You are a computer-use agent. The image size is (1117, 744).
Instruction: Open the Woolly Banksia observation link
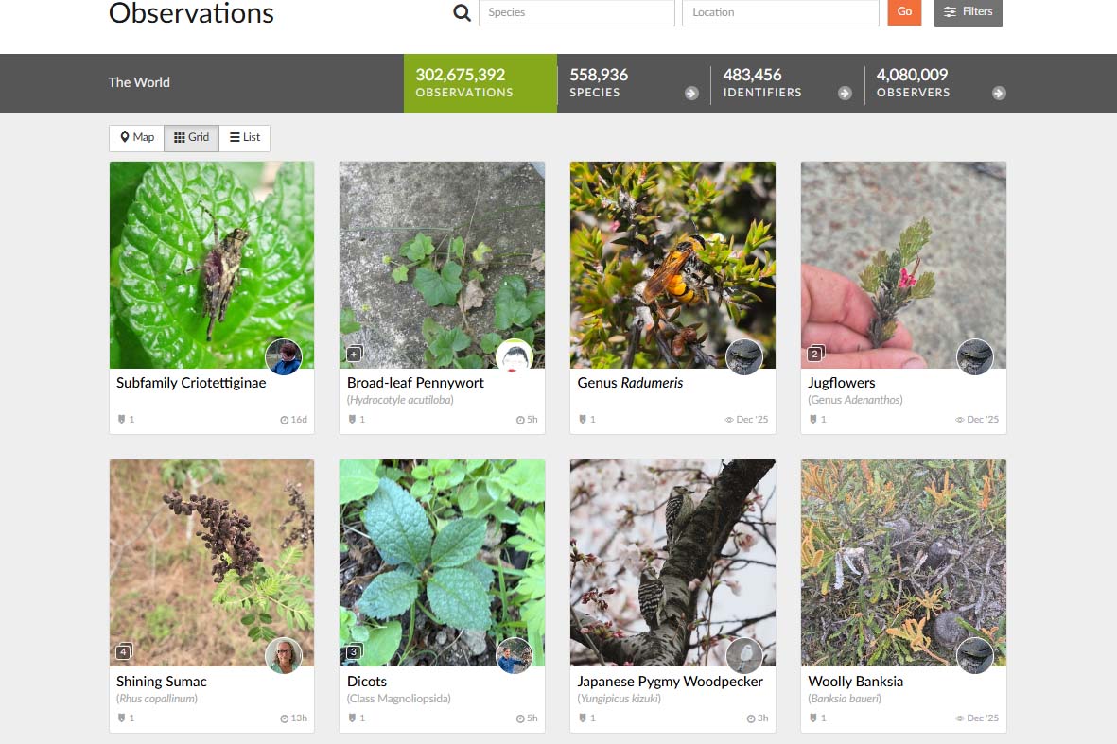click(x=855, y=681)
